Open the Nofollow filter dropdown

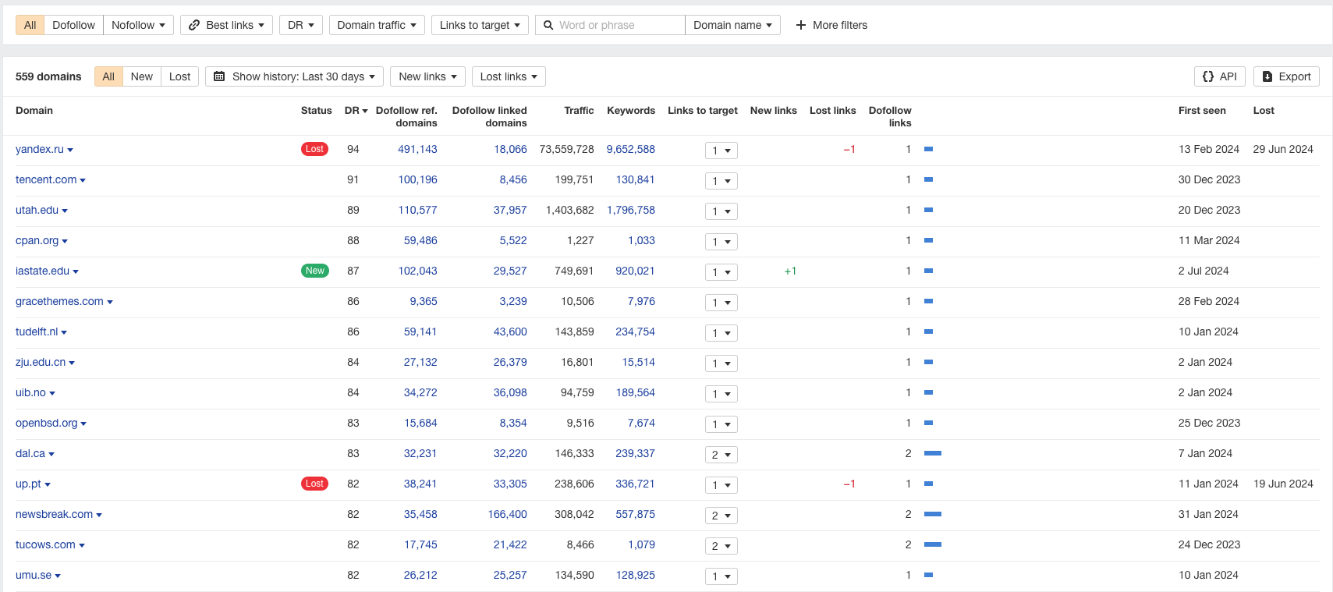(138, 25)
